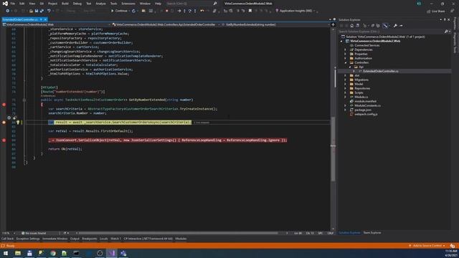Switch to the Locals tab

[103, 239]
